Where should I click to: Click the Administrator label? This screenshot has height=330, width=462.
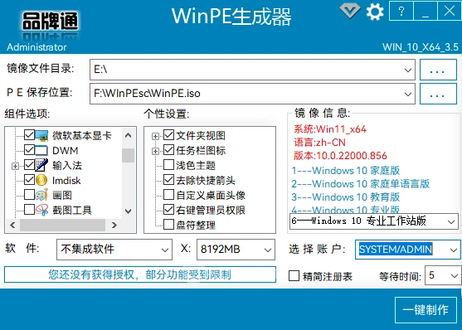coord(36,47)
